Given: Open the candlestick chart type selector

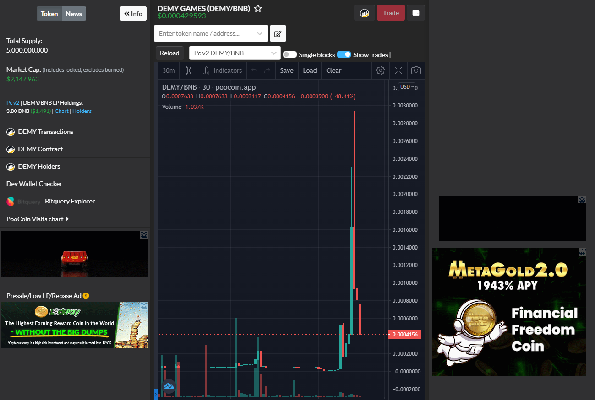Looking at the screenshot, I should [x=188, y=70].
